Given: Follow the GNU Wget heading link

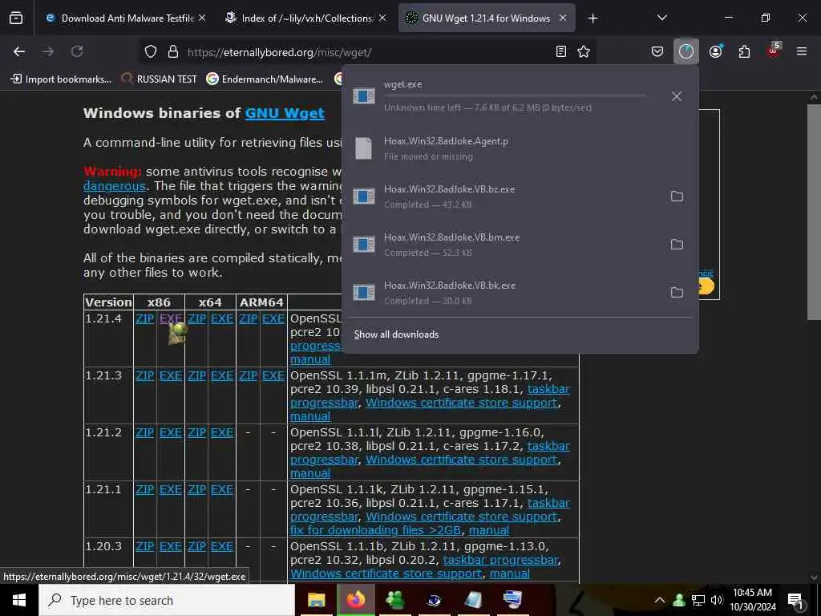Looking at the screenshot, I should point(285,113).
